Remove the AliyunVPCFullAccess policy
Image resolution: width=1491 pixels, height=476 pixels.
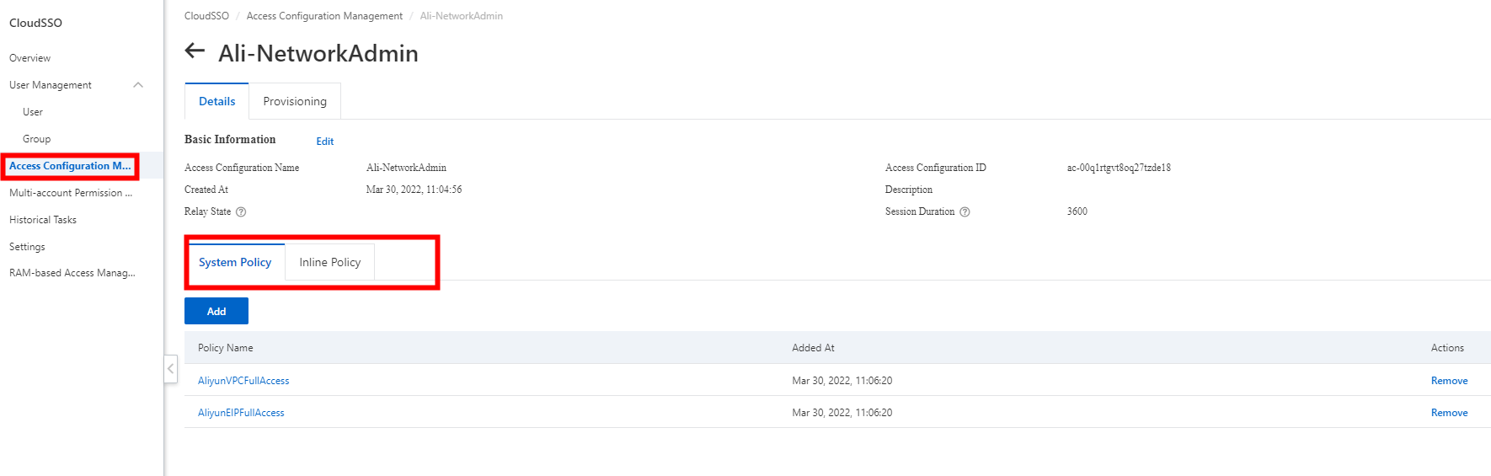point(1449,381)
